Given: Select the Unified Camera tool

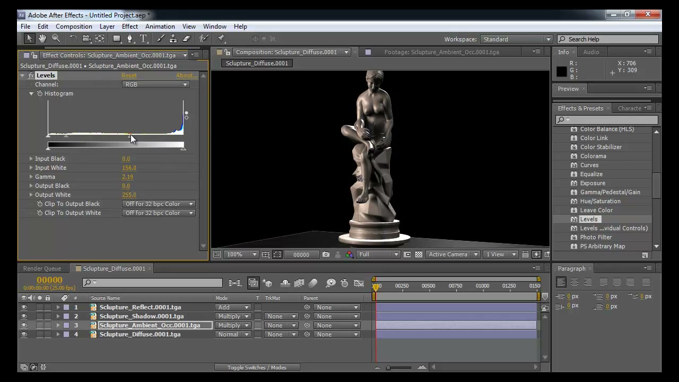Looking at the screenshot, I should 86,39.
